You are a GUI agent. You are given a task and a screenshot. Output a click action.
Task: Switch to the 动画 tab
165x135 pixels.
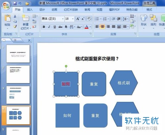(54, 10)
